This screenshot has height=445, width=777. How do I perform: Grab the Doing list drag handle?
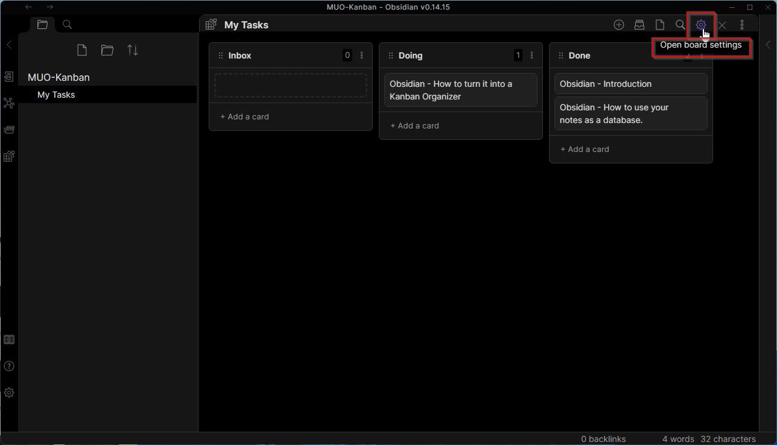click(x=391, y=55)
